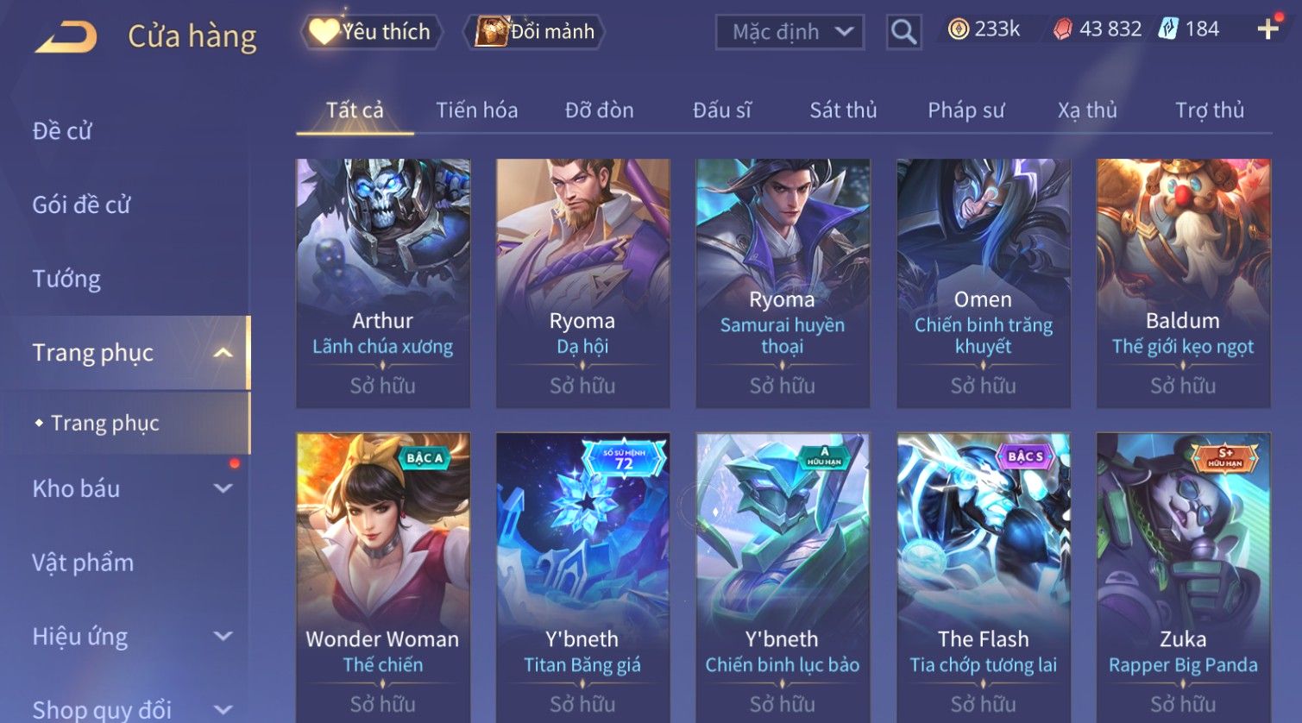Go back using the golden arrow icon
The image size is (1302, 723).
point(66,37)
